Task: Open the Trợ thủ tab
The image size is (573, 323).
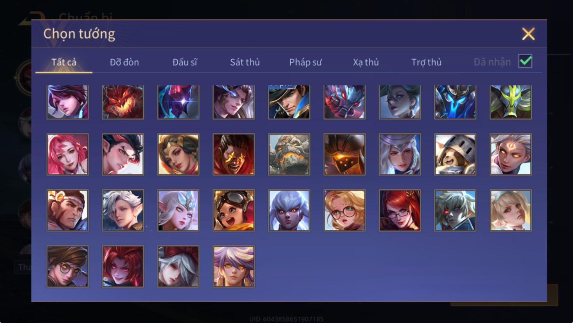Action: tap(426, 62)
